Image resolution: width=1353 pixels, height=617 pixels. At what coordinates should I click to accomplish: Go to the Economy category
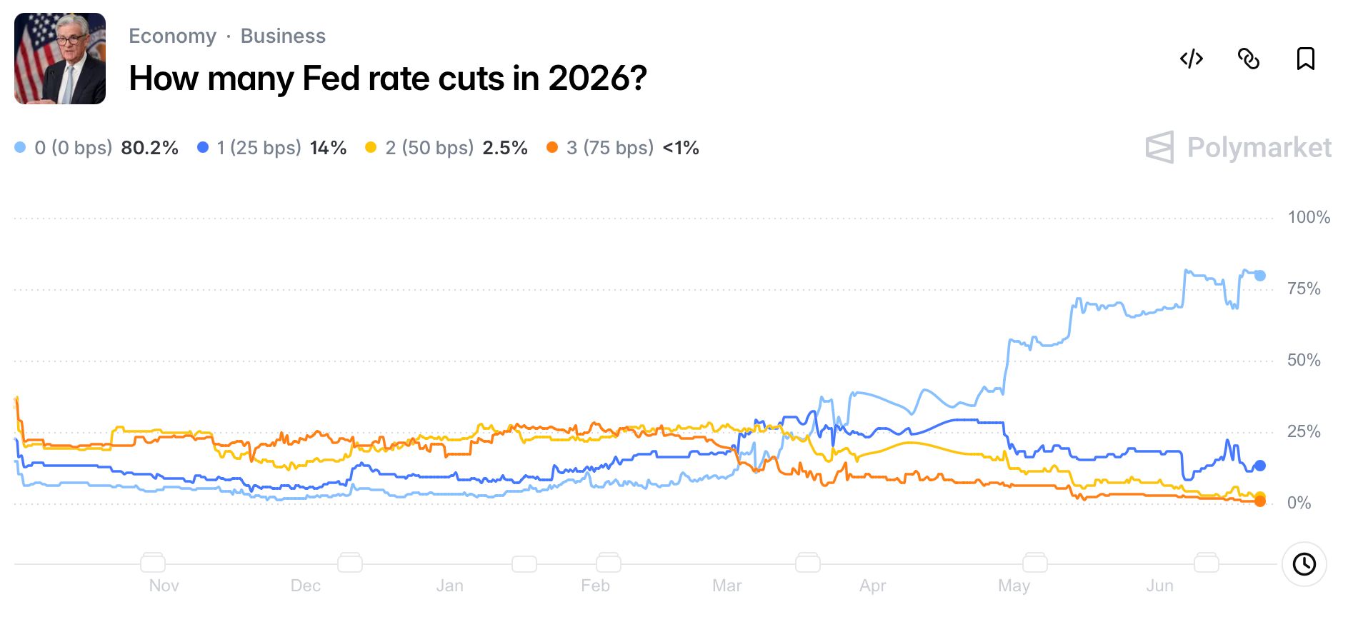point(172,36)
